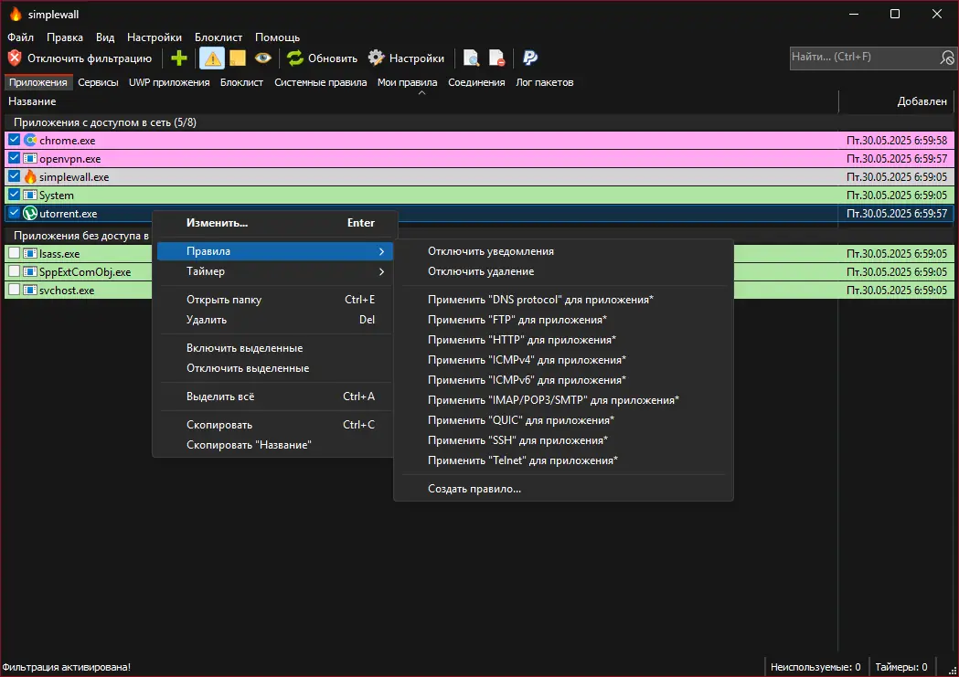Click the clear log file icon
This screenshot has height=677, width=959.
pos(496,58)
